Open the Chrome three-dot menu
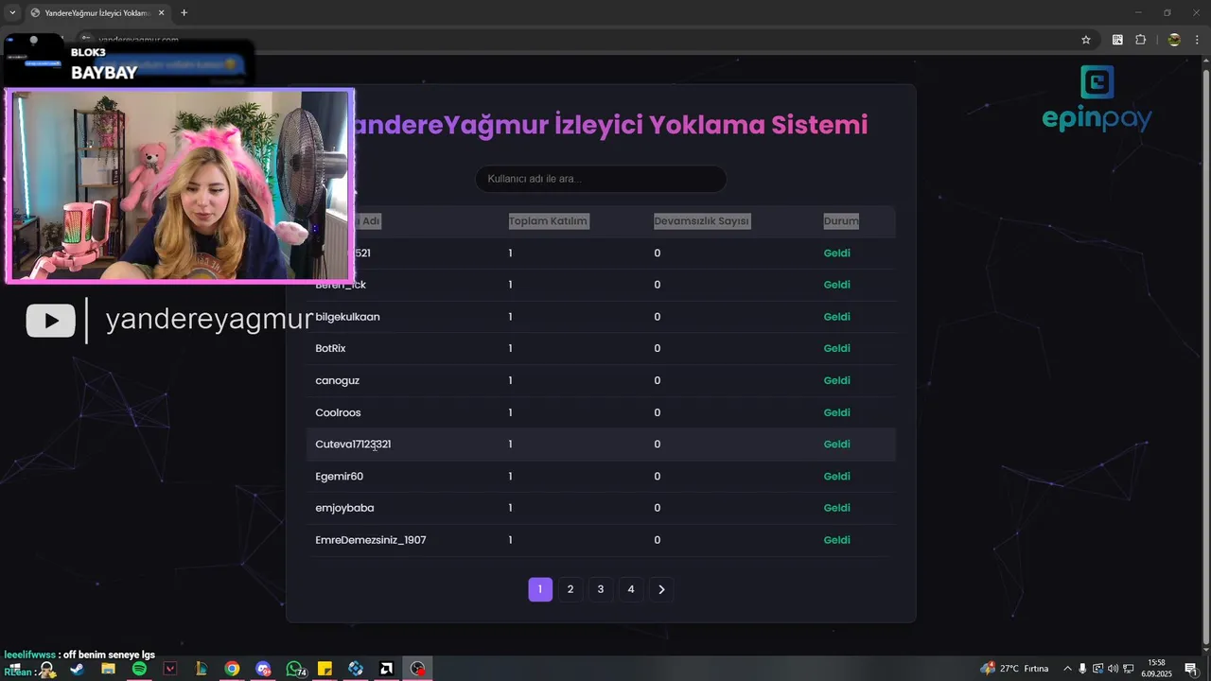The height and width of the screenshot is (681, 1211). click(1199, 40)
